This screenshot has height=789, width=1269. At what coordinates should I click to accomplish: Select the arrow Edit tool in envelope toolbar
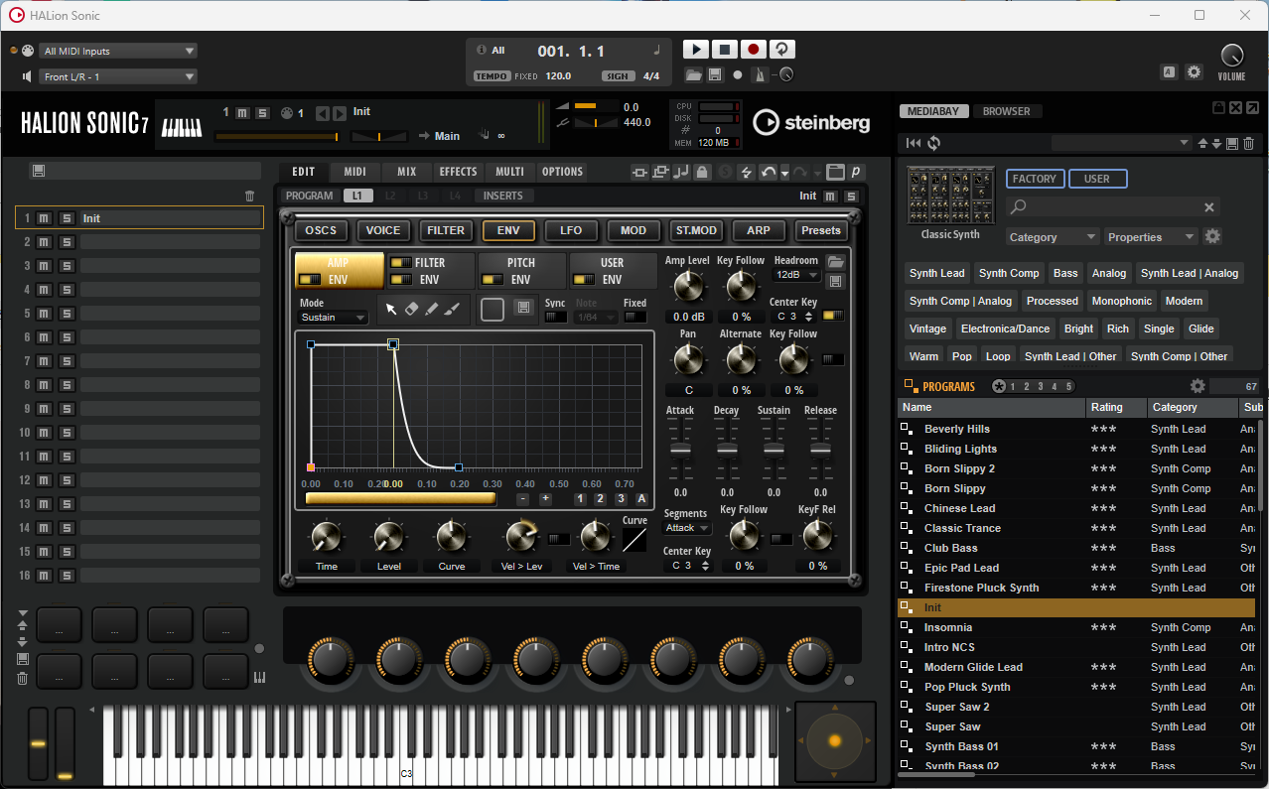click(391, 310)
